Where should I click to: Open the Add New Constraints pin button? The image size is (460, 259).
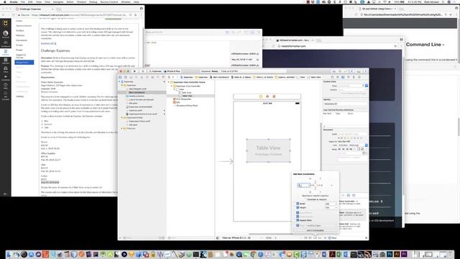315,238
